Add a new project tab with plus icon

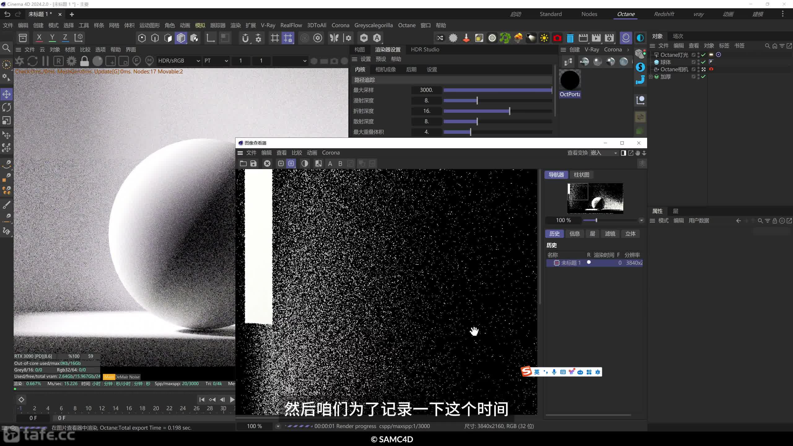pyautogui.click(x=72, y=14)
